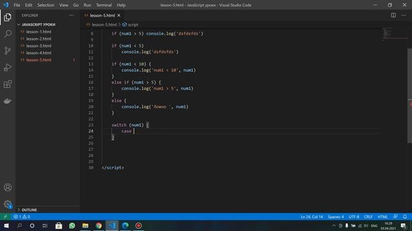The height and width of the screenshot is (231, 412).
Task: Click the 'switch' keyword on line 23
Action: [118, 125]
